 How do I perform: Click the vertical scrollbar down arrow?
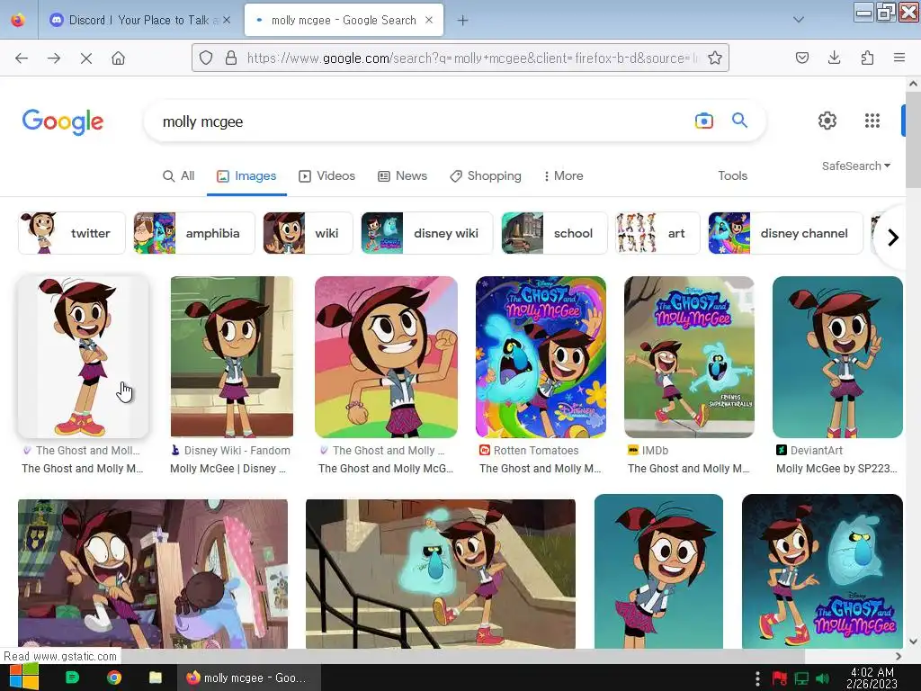pyautogui.click(x=914, y=642)
